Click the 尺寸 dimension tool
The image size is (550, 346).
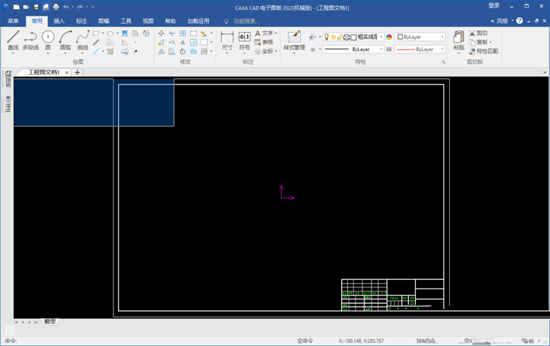[227, 42]
